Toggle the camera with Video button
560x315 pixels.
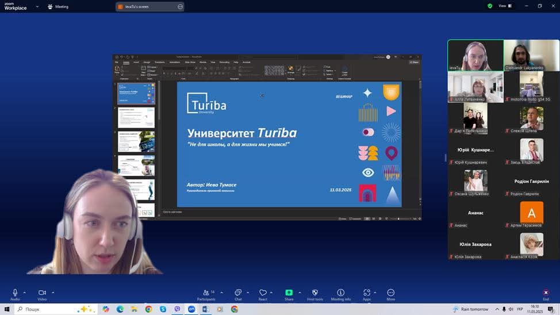pos(42,294)
